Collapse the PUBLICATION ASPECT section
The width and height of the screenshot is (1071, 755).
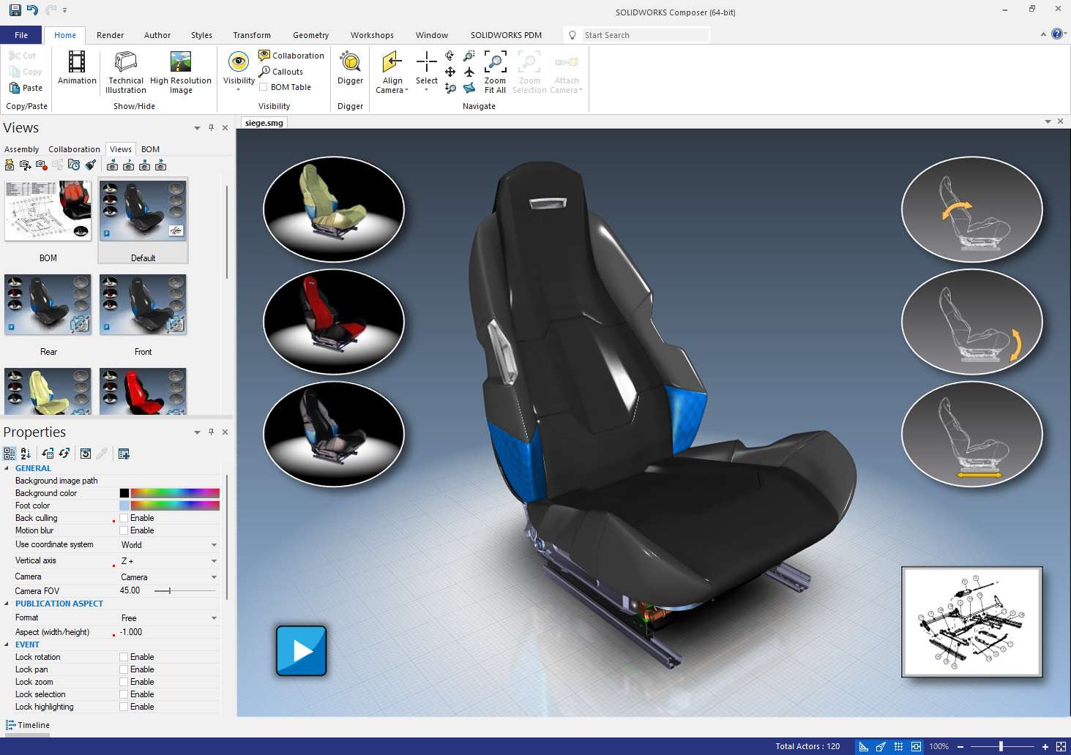click(x=7, y=604)
